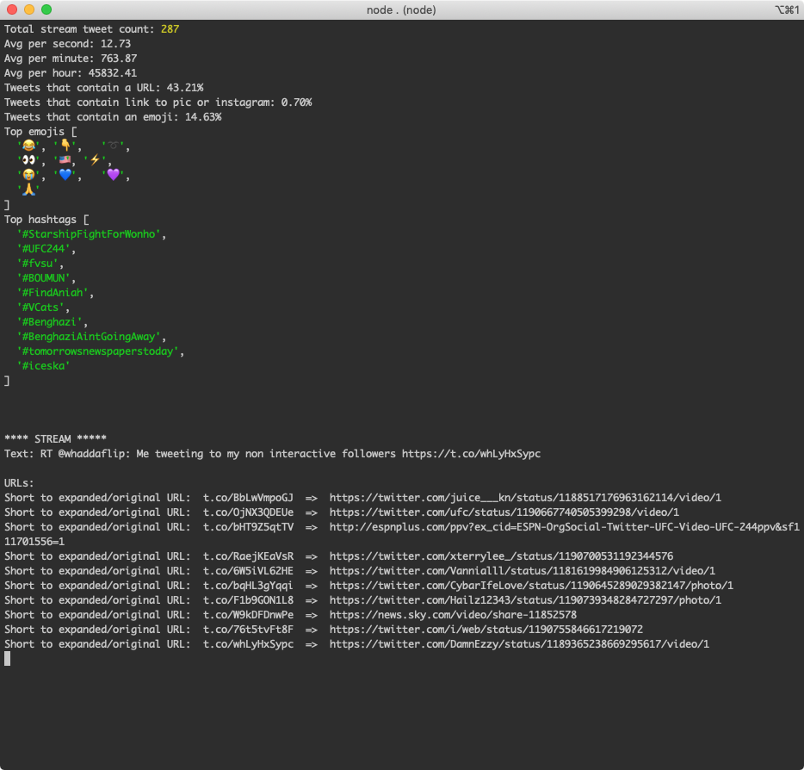Click short URL t.co/bqHL3gYqqi
The height and width of the screenshot is (770, 804).
tap(248, 586)
